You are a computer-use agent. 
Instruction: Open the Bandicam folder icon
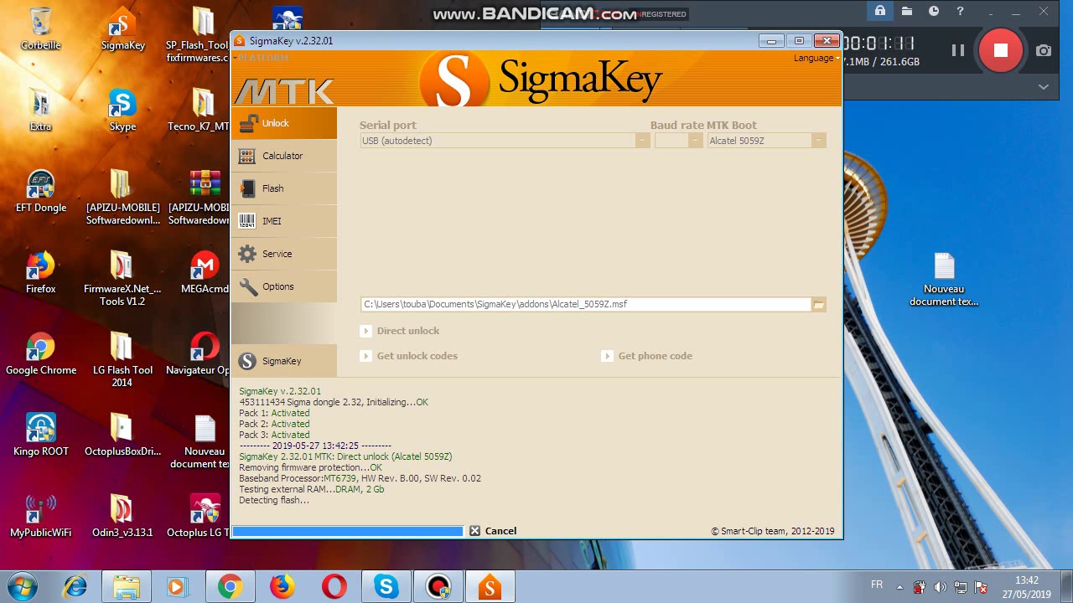click(907, 11)
